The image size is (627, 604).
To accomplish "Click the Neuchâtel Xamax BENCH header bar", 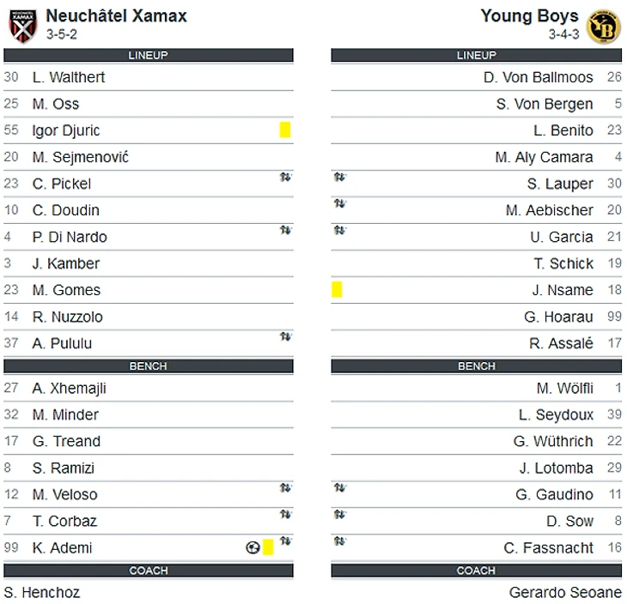I will pos(149,365).
